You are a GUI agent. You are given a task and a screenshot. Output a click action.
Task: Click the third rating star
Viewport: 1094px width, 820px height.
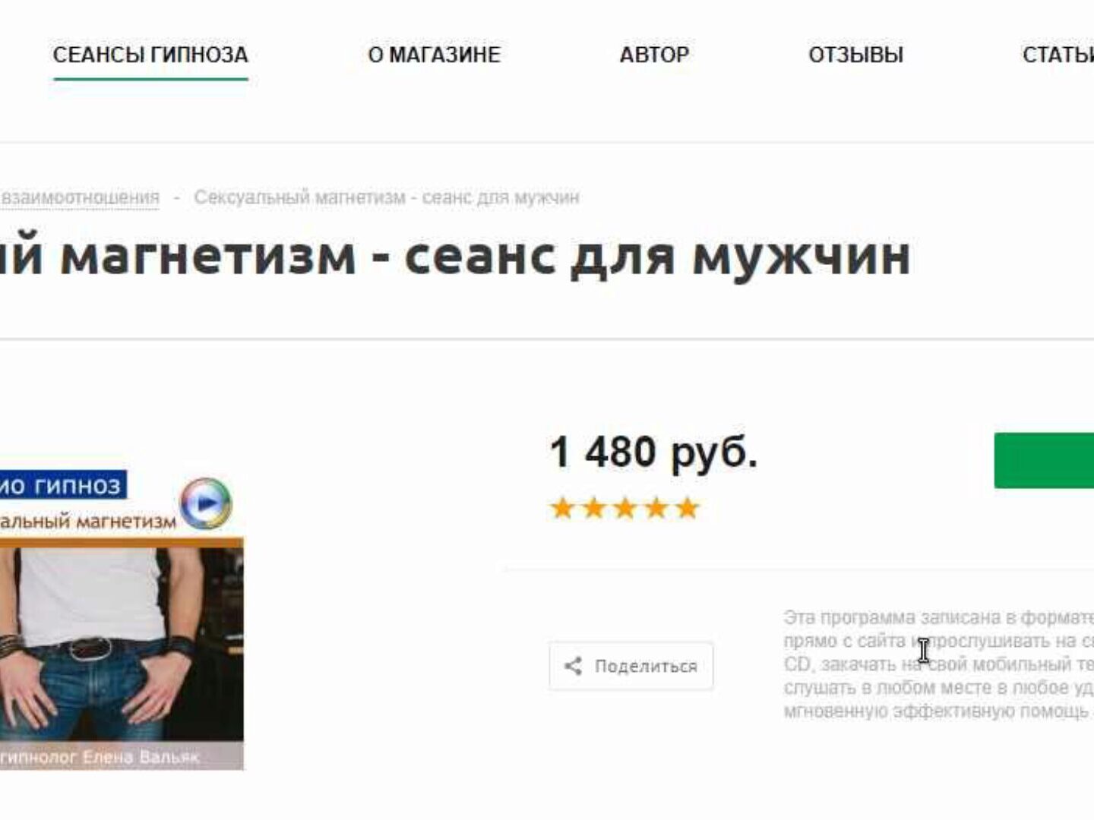624,508
